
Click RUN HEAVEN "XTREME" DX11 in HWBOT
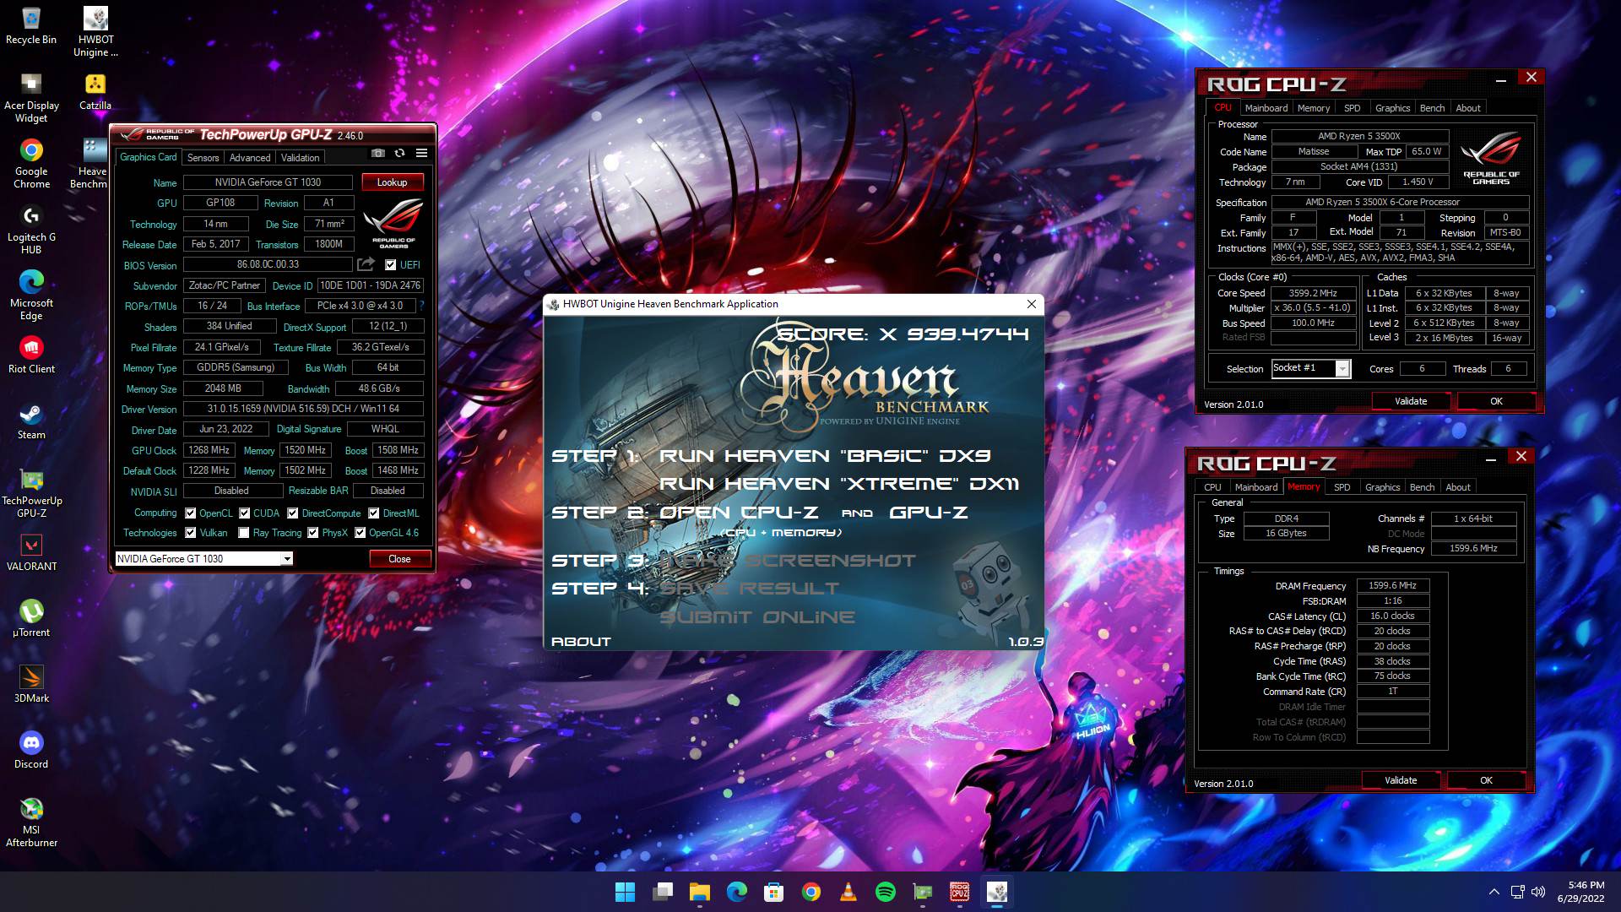(839, 484)
